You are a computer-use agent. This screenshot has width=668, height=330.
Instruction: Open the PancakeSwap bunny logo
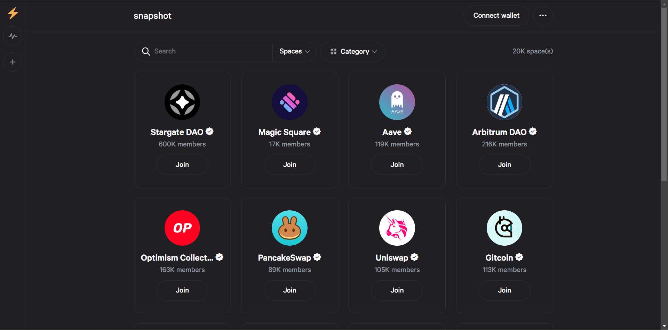click(289, 228)
